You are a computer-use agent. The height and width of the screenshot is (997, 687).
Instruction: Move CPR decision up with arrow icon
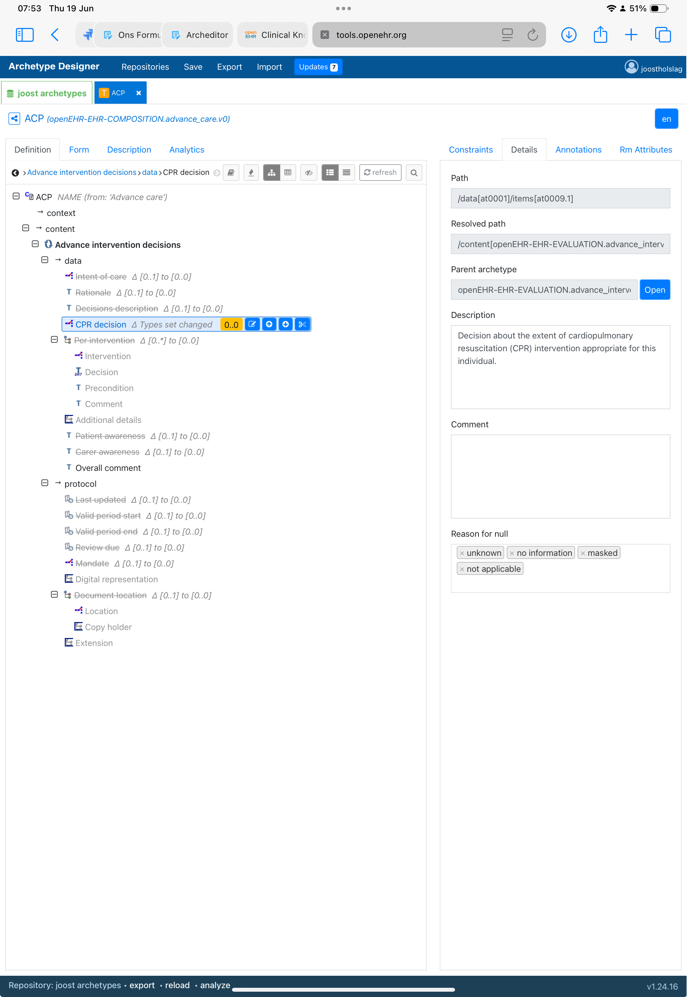click(x=269, y=324)
